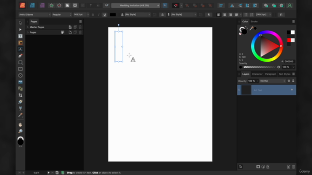The image size is (312, 175).
Task: Select the View hand tool
Action: click(20, 124)
